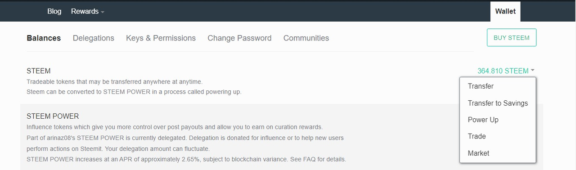Open the Blog page

tap(54, 11)
